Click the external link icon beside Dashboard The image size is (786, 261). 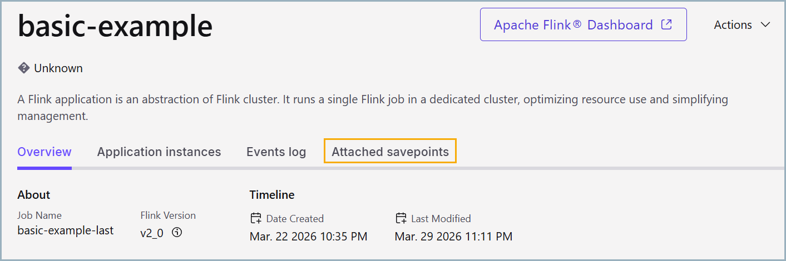pos(666,25)
